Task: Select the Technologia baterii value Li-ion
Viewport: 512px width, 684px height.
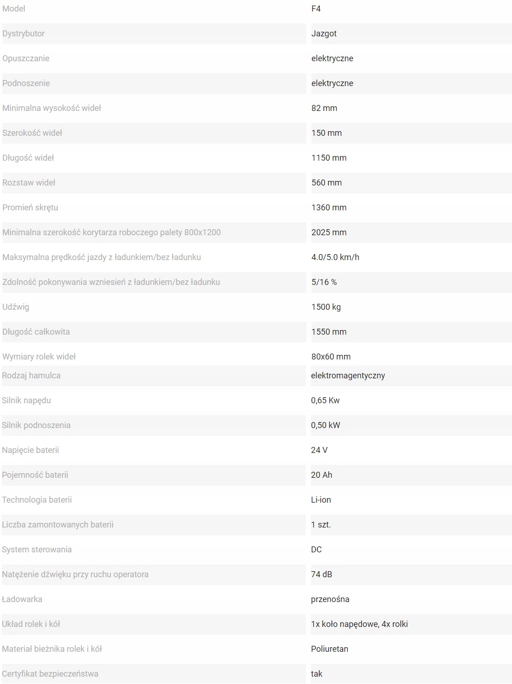Action: coord(321,500)
